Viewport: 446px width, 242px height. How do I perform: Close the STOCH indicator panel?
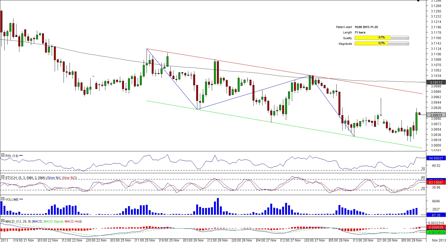3,177
